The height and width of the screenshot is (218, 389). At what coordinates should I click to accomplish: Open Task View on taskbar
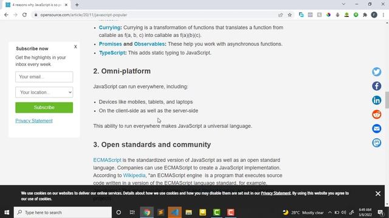tap(133, 213)
